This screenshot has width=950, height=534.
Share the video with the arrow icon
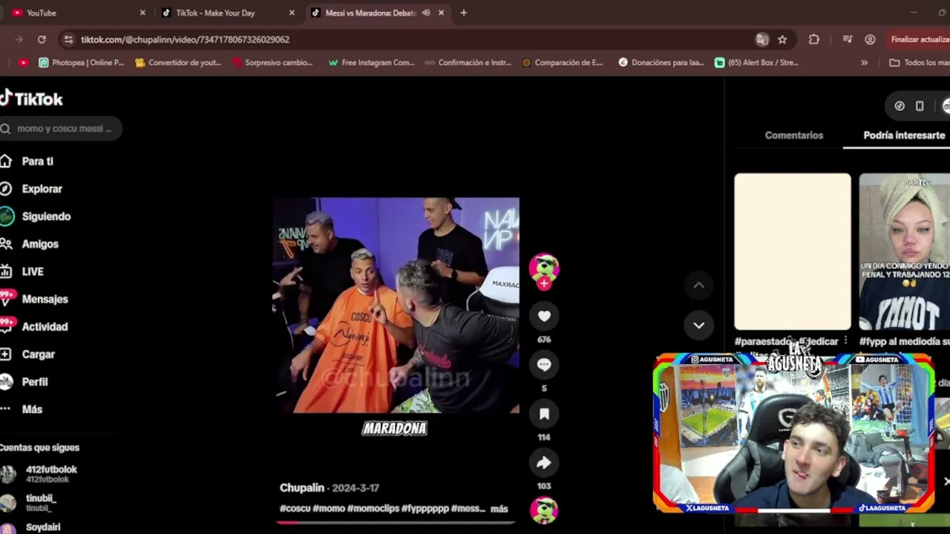544,463
